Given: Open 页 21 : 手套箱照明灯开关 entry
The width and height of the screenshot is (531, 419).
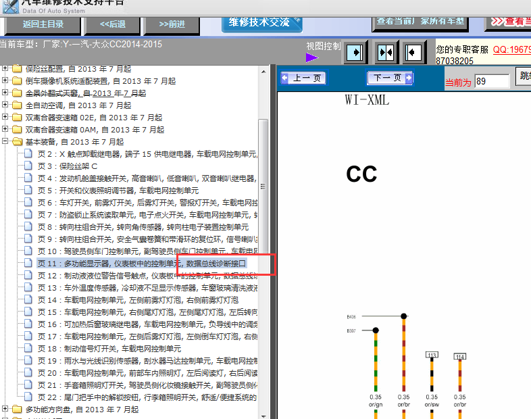Looking at the screenshot, I should (x=147, y=385).
